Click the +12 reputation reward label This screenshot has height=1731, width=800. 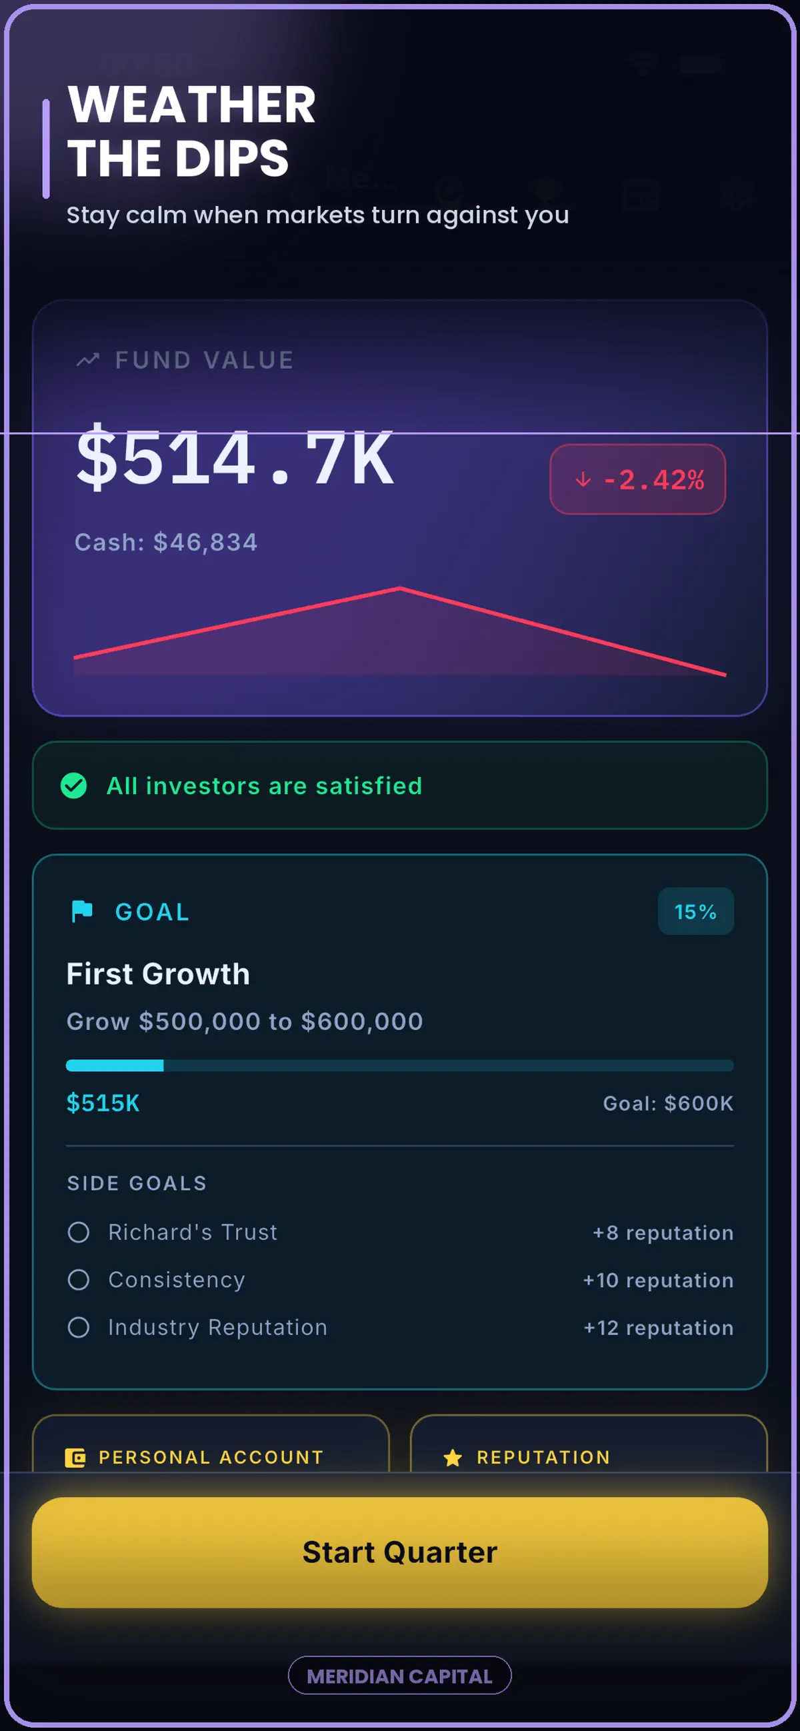[x=658, y=1328]
